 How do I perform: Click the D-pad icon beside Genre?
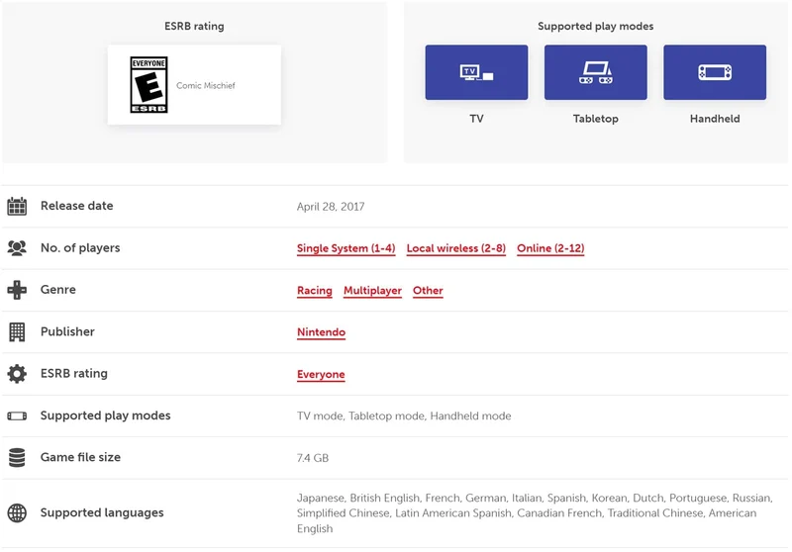[17, 290]
